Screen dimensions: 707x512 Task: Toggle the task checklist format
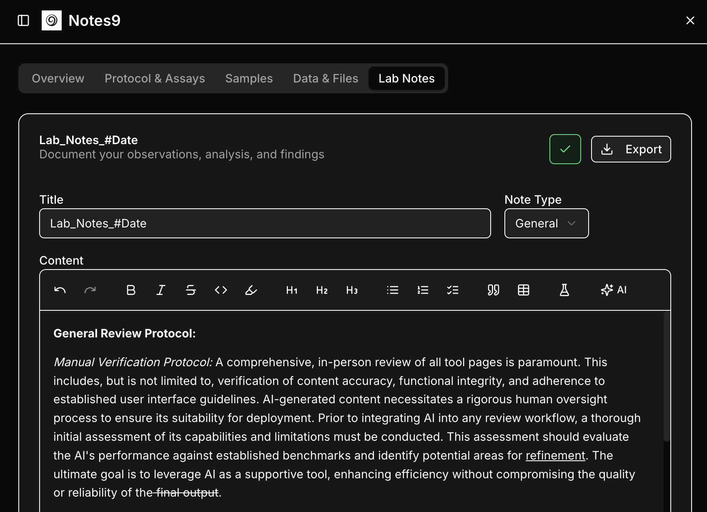click(453, 290)
